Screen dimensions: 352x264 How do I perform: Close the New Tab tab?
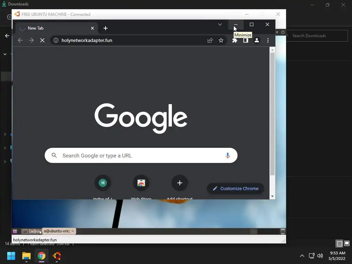[x=92, y=28]
